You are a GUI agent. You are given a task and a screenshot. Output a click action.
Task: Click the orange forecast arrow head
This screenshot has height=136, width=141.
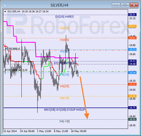(x=87, y=116)
